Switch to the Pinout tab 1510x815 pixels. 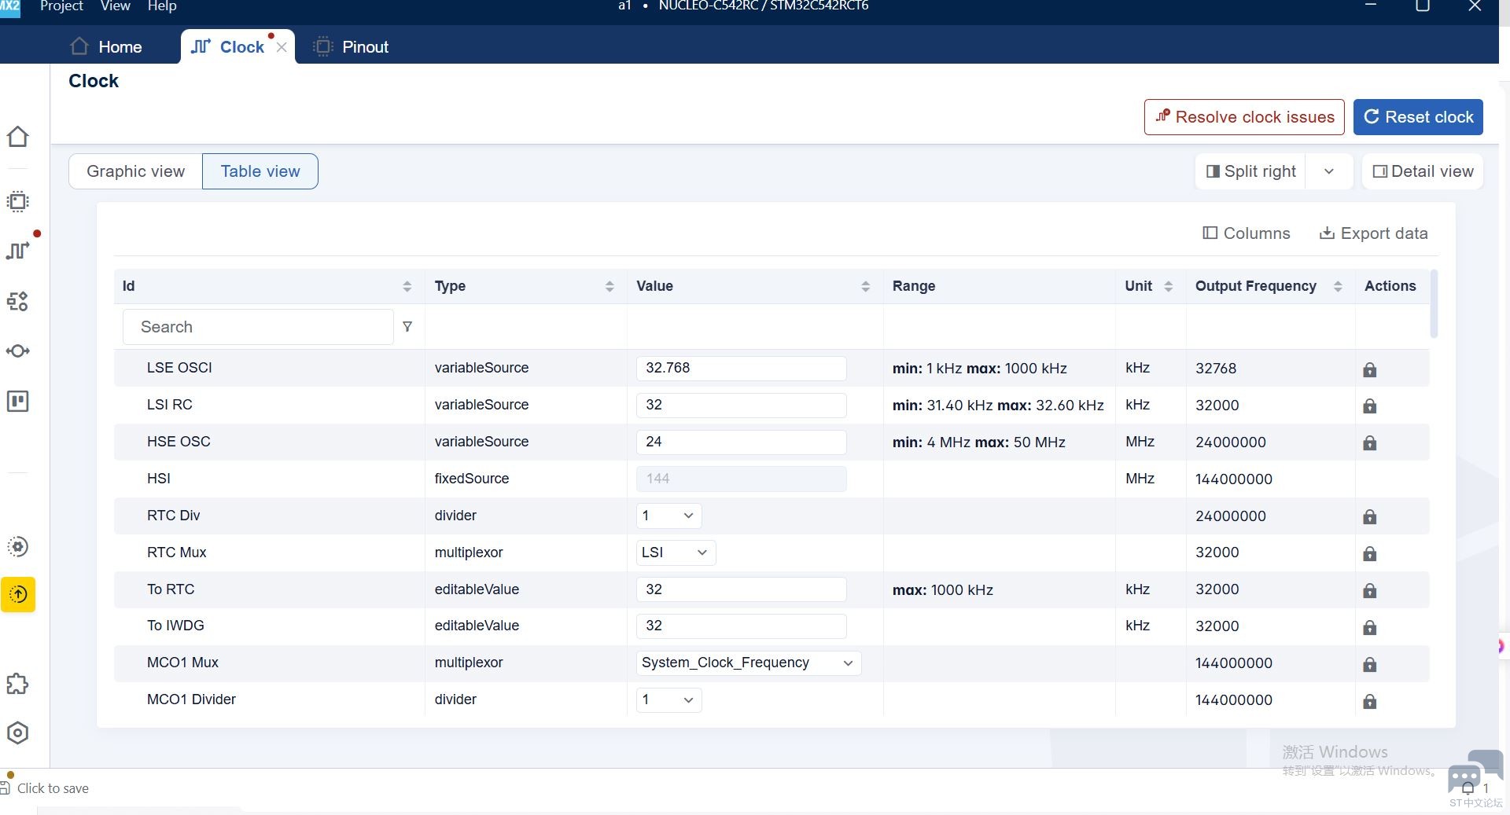coord(351,46)
